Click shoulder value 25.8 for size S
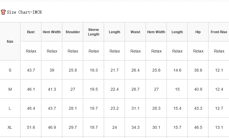 73,70
